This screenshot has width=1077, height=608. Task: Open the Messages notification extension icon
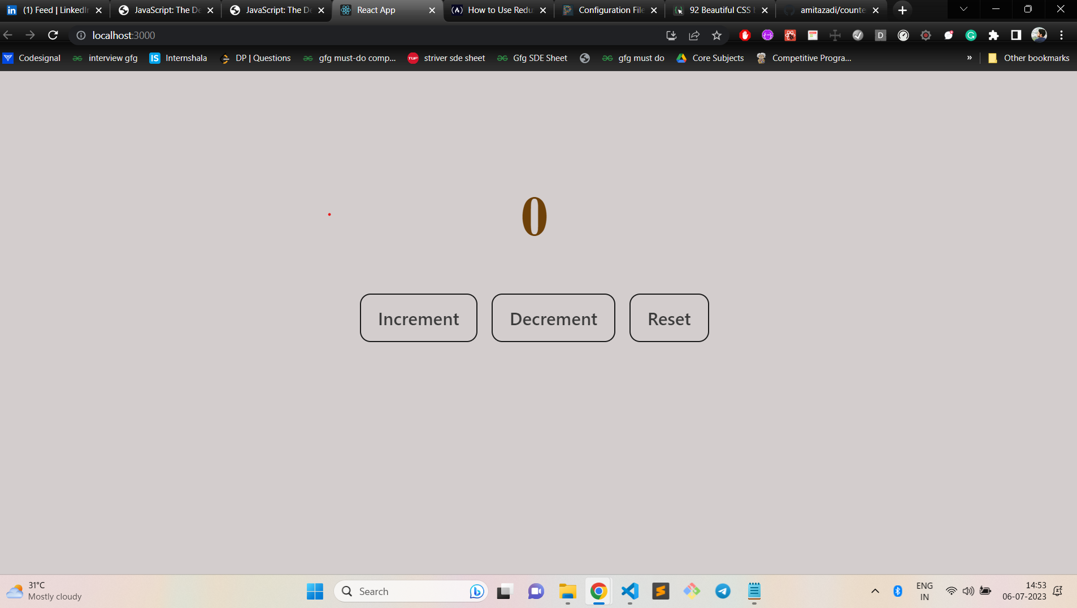tap(948, 35)
